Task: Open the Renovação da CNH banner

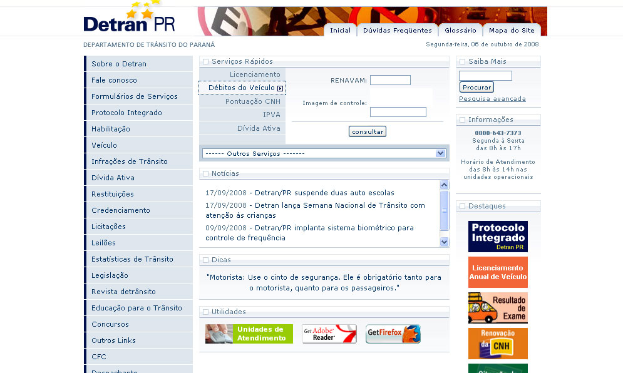Action: pos(498,344)
